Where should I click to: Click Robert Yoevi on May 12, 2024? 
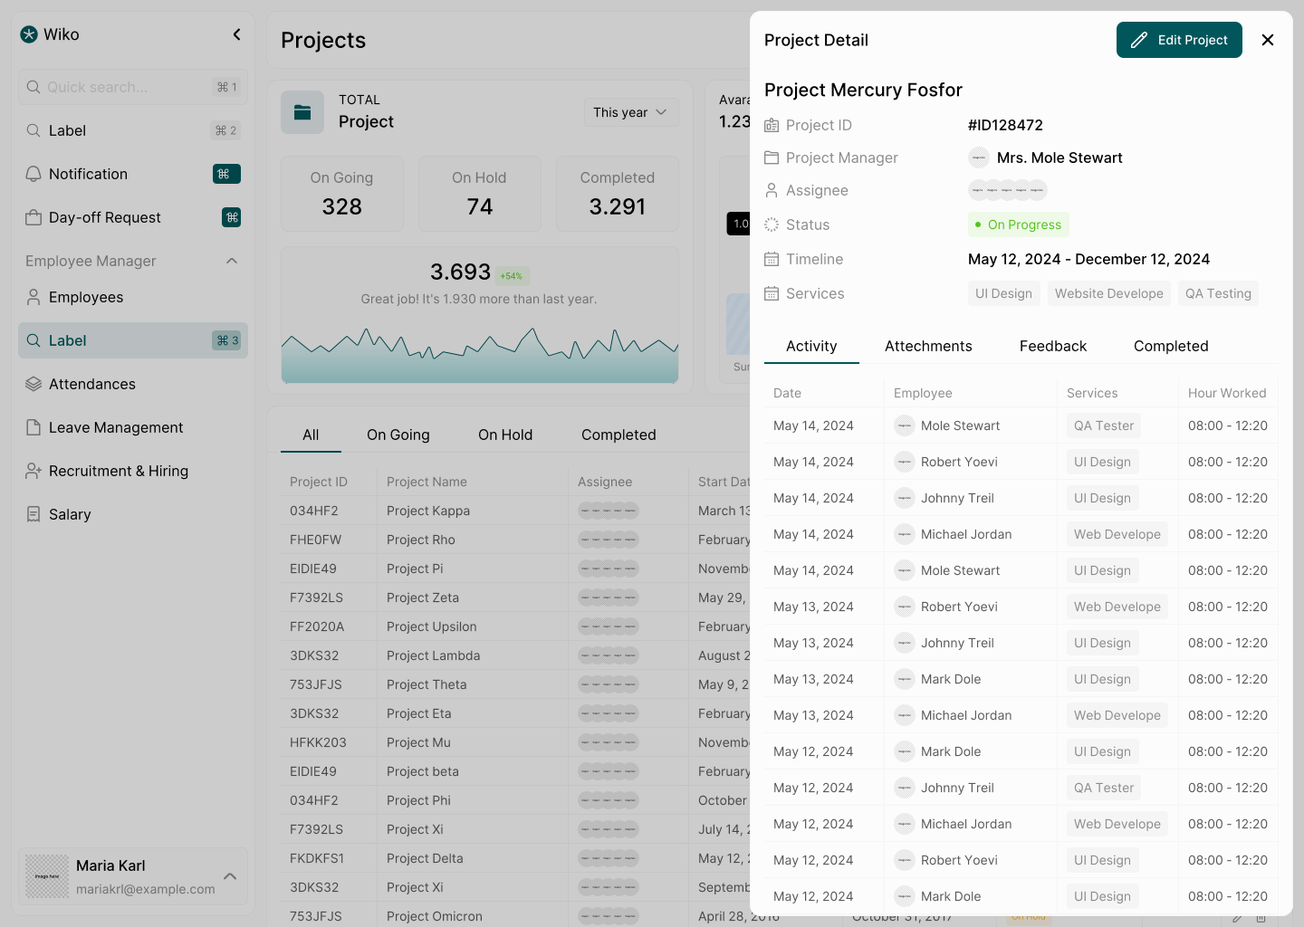pos(959,860)
